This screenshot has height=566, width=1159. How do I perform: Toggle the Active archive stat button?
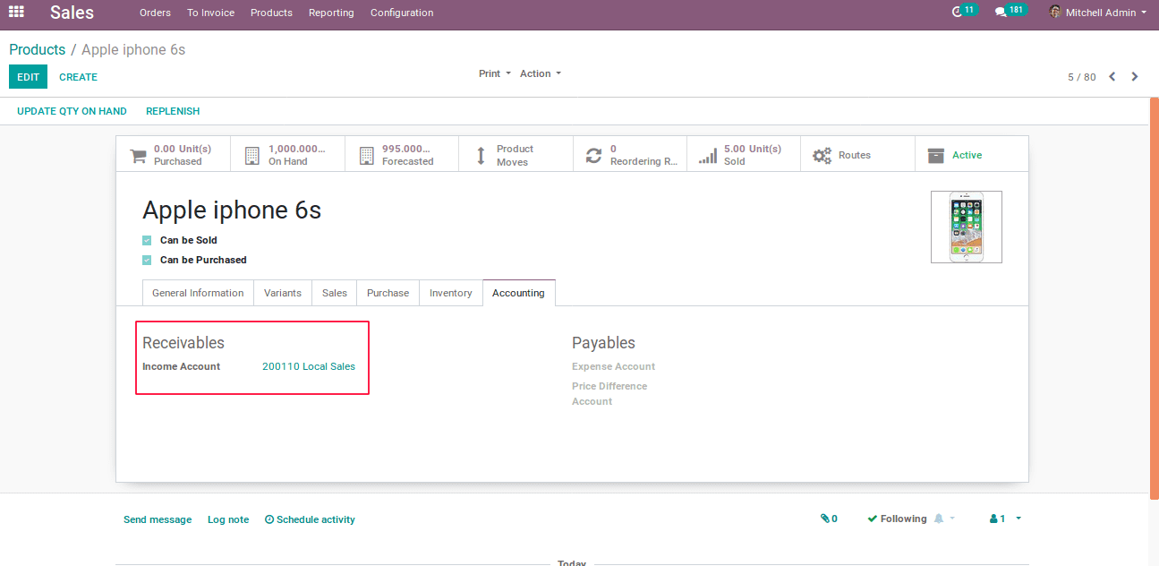(972, 155)
